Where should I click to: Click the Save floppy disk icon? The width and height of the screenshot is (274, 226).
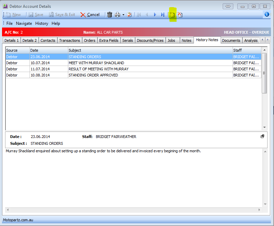[x=31, y=15]
